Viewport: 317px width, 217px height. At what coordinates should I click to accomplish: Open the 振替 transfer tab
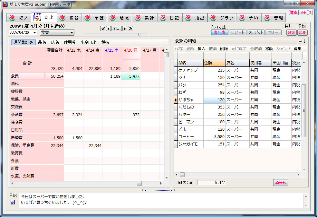70,18
